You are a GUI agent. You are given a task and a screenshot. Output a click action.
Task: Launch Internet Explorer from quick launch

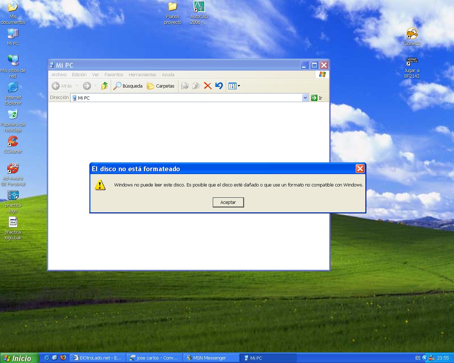click(x=46, y=358)
